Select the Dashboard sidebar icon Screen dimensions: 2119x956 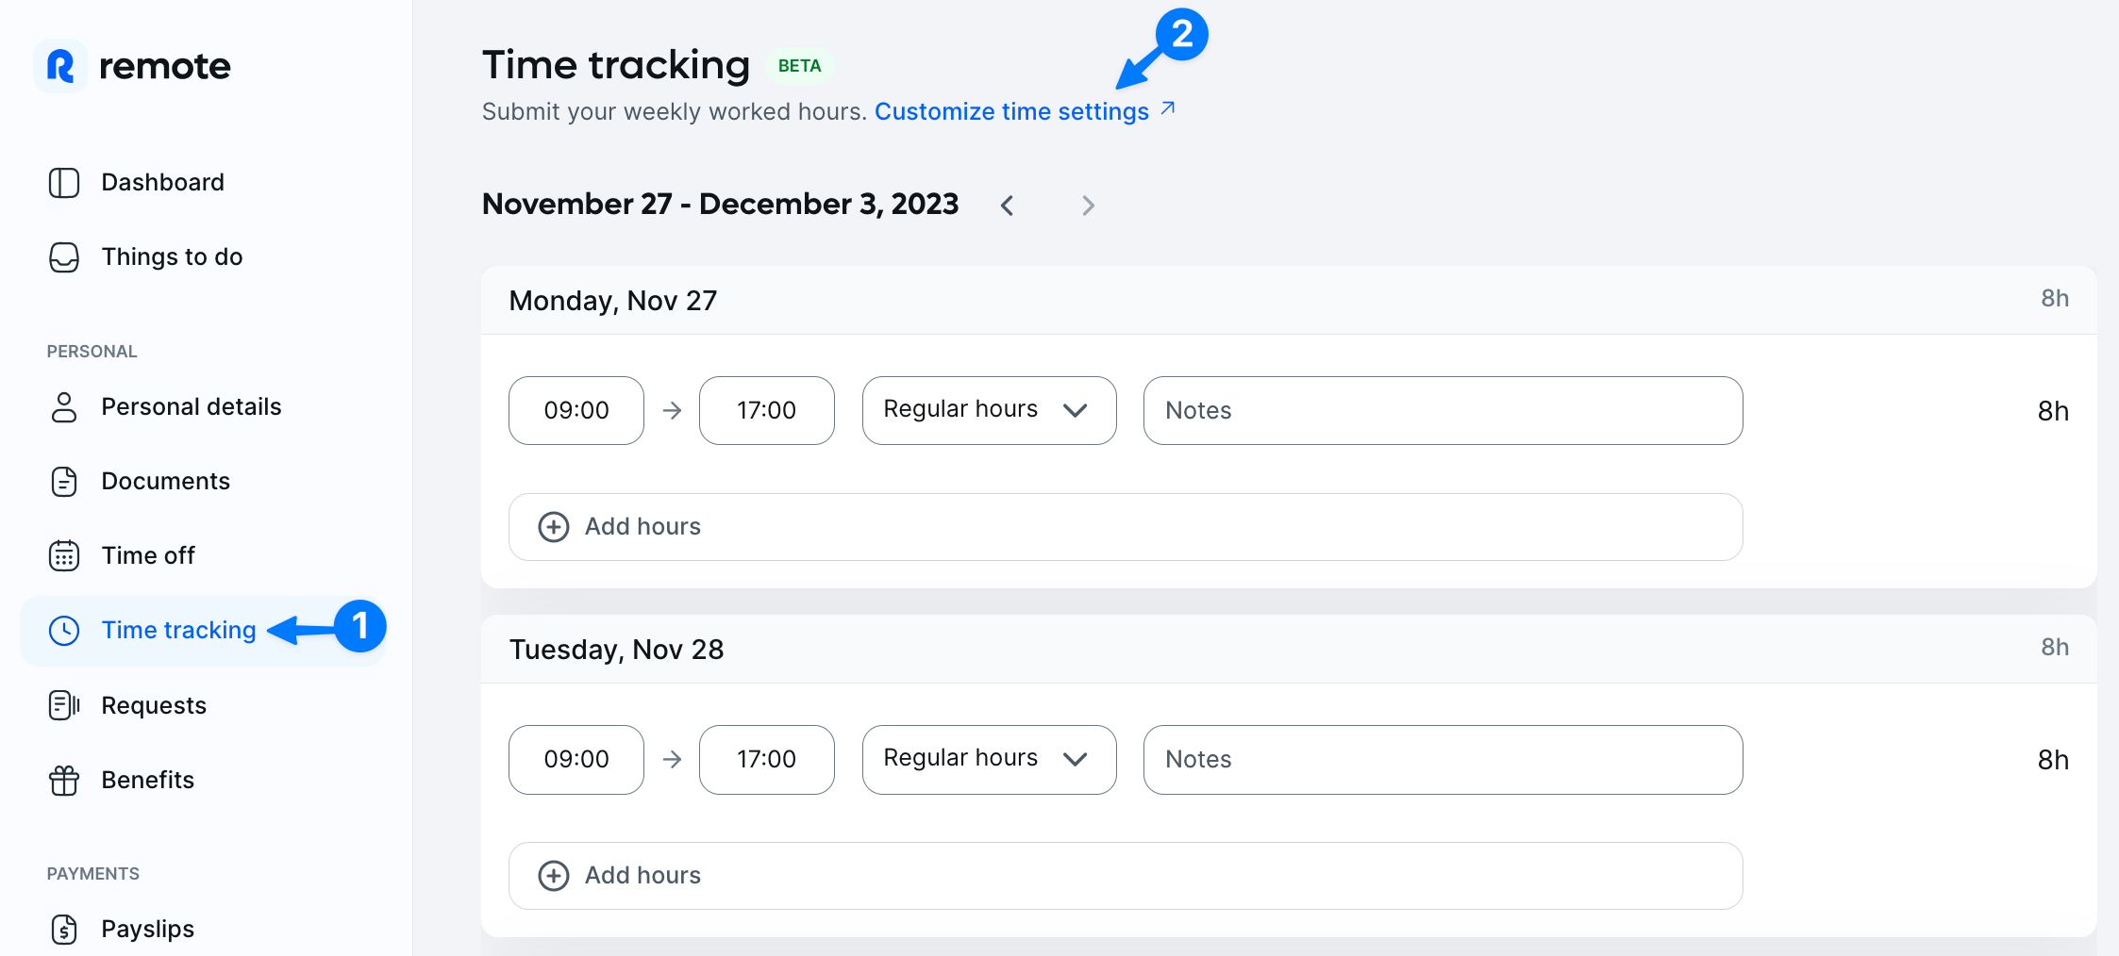[x=63, y=182]
